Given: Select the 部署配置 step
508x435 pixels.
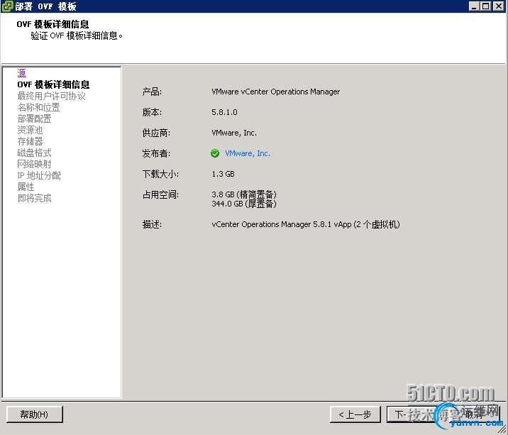Looking at the screenshot, I should click(x=34, y=119).
